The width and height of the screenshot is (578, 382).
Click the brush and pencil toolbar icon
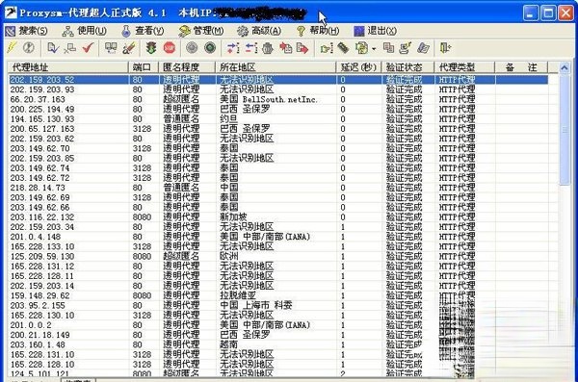(x=129, y=48)
